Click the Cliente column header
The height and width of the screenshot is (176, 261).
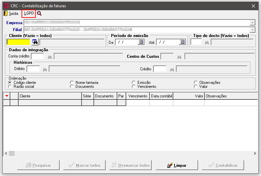50,96
